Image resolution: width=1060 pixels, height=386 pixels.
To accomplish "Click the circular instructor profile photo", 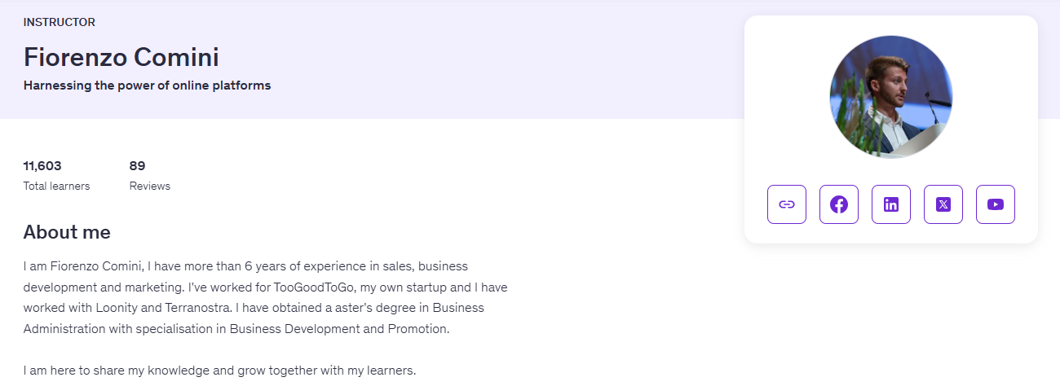I will coord(891,96).
